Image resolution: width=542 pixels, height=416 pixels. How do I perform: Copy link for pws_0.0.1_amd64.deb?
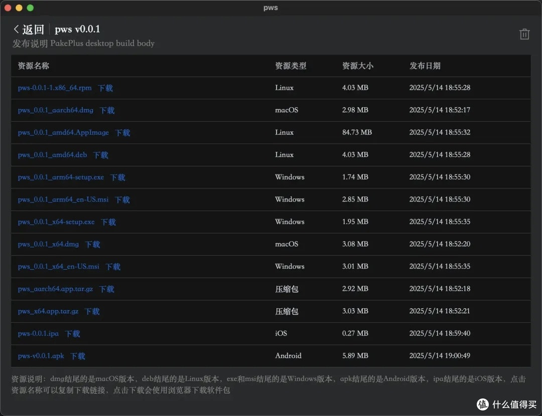[x=52, y=155]
